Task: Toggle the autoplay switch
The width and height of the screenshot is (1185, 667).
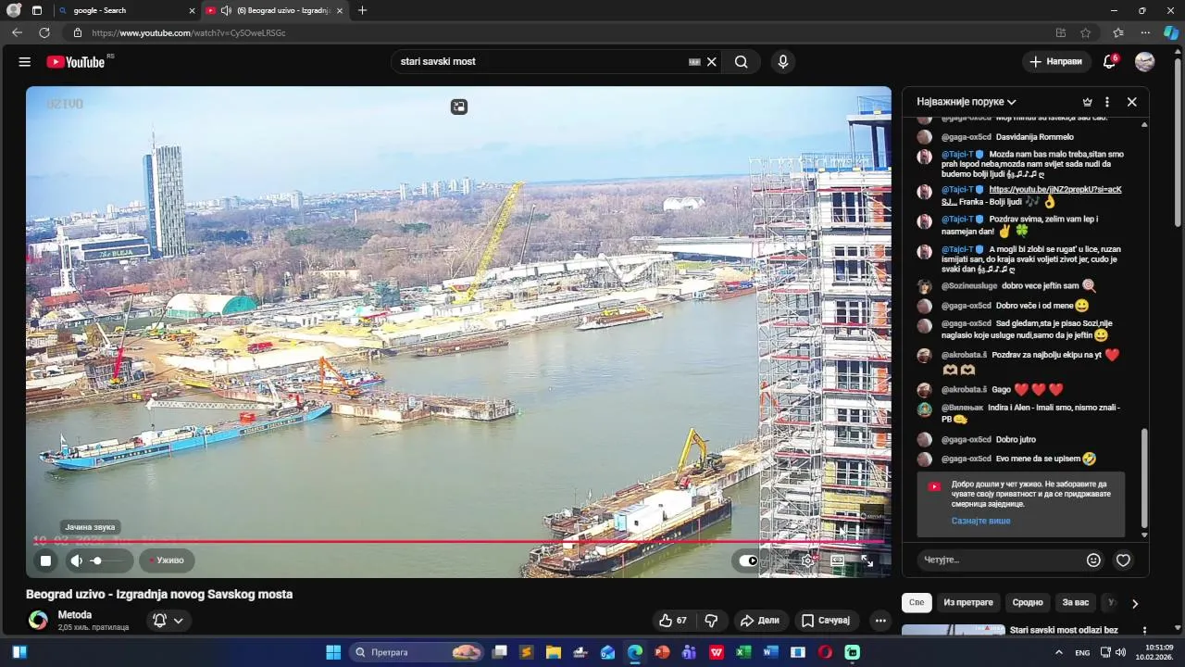Action: (x=748, y=560)
